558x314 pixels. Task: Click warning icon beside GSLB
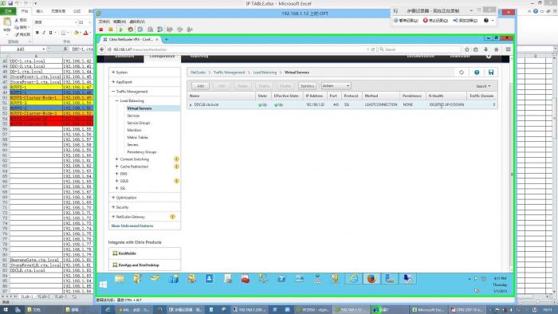tap(176, 181)
